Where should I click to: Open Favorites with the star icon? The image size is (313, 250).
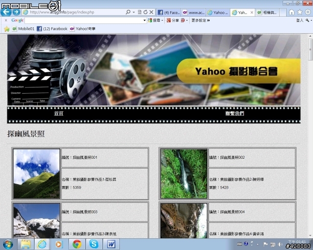(x=300, y=12)
